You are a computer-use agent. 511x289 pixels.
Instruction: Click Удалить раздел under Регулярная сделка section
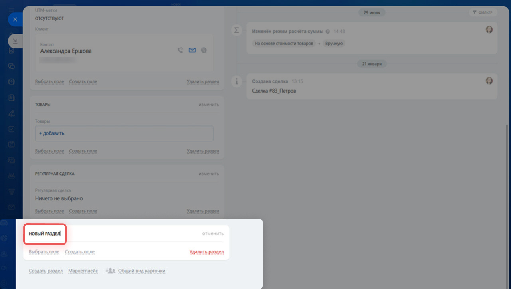[x=203, y=211]
